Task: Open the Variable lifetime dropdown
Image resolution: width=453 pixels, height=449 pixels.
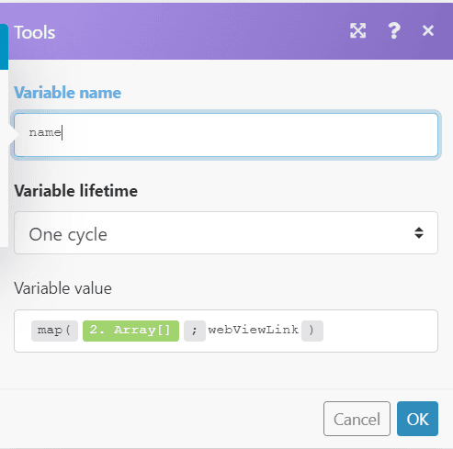Action: click(226, 232)
